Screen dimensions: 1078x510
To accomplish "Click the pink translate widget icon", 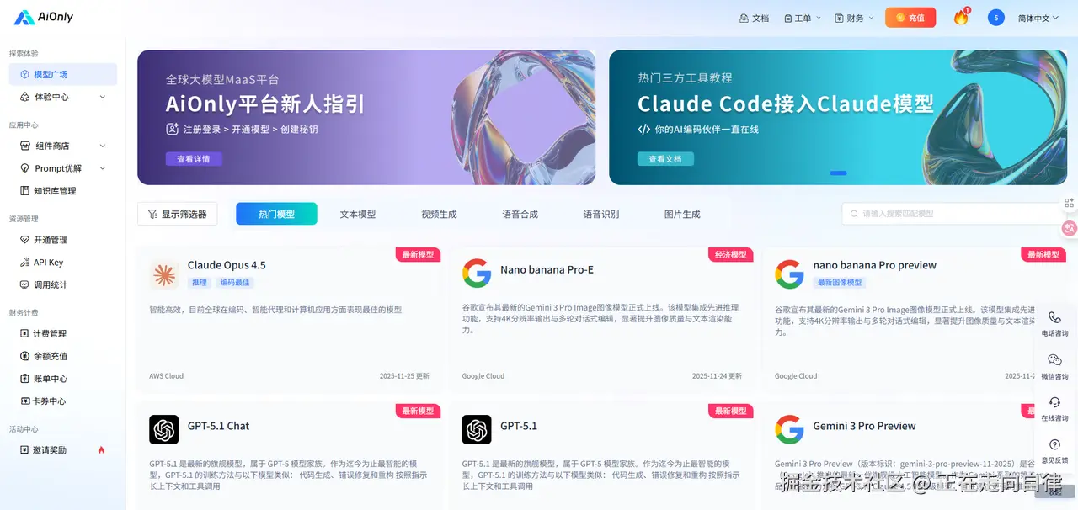I will [x=1070, y=227].
